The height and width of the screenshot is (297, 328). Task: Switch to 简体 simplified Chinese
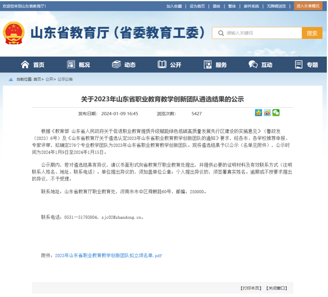pyautogui.click(x=216, y=6)
